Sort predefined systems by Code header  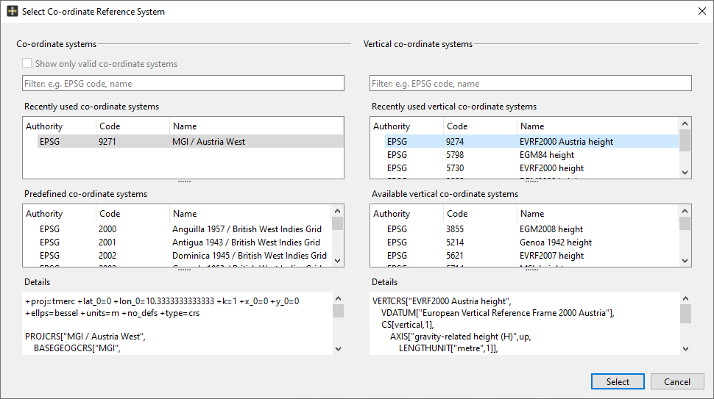point(132,214)
